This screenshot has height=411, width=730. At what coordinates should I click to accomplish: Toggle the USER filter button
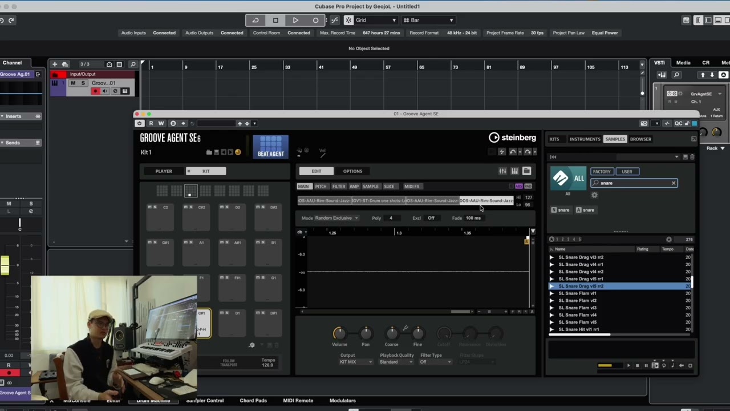click(x=627, y=171)
